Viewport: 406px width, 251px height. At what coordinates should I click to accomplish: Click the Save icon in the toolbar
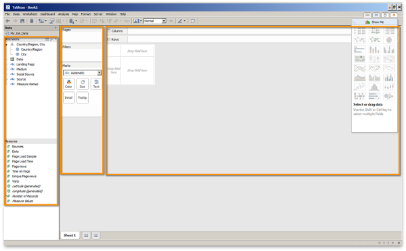pos(22,21)
